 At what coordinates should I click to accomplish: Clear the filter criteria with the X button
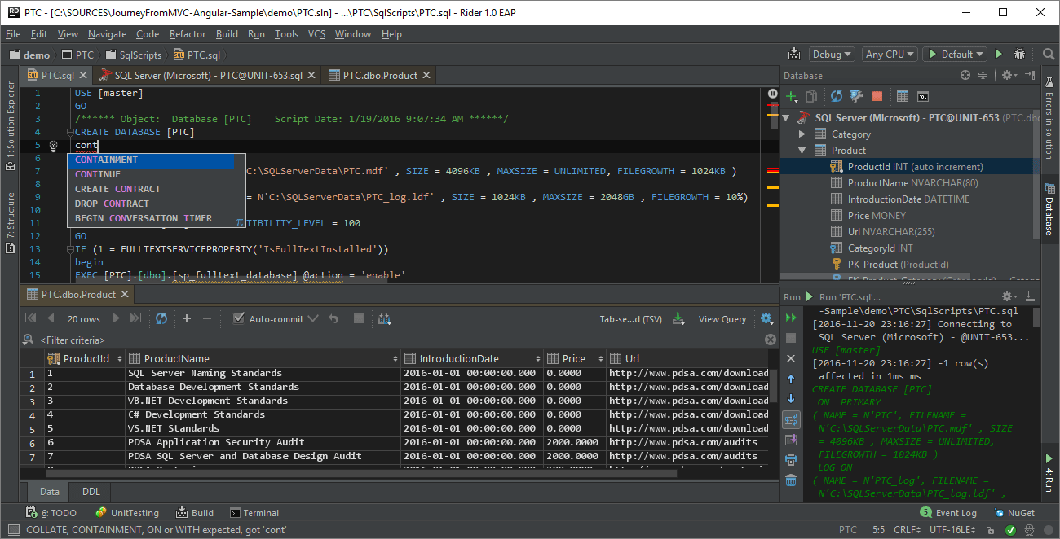(771, 340)
